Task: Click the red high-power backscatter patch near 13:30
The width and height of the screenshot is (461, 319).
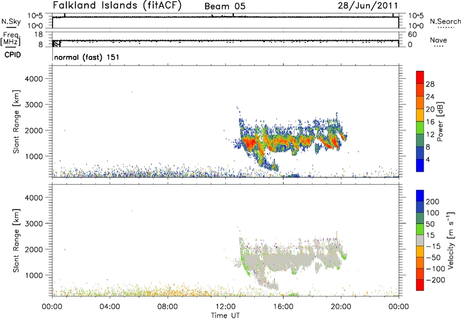Action: (x=250, y=143)
